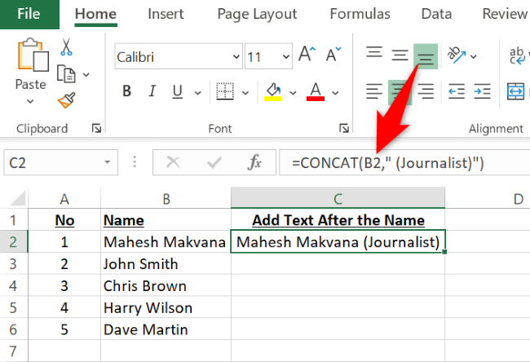Viewport: 530px width, 362px height.
Task: Increase font size with larger A
Action: [307, 54]
